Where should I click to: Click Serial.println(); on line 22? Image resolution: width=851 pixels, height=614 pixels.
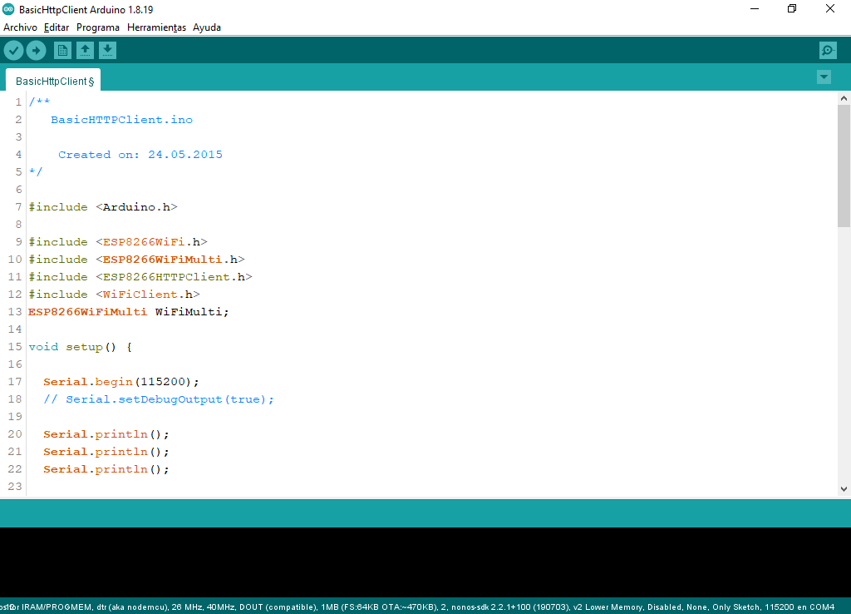tap(106, 469)
